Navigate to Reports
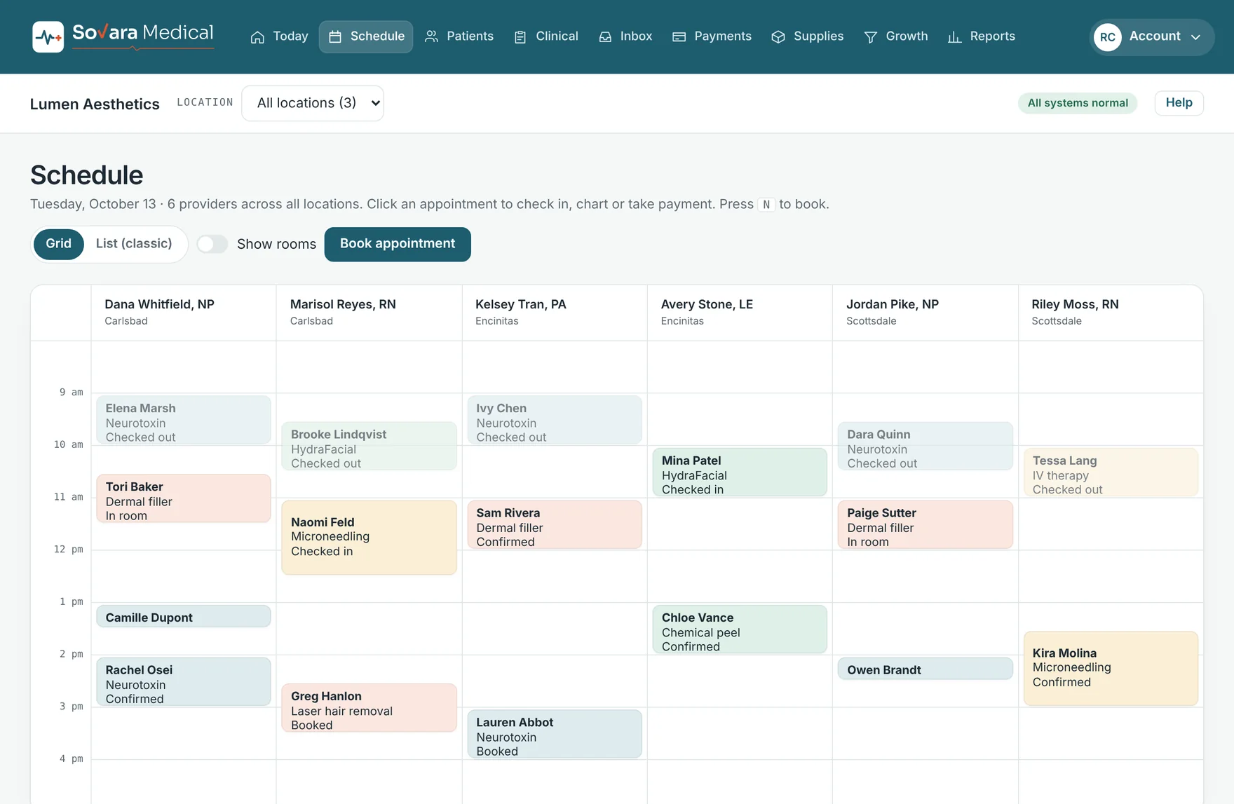Viewport: 1234px width, 804px height. [981, 36]
